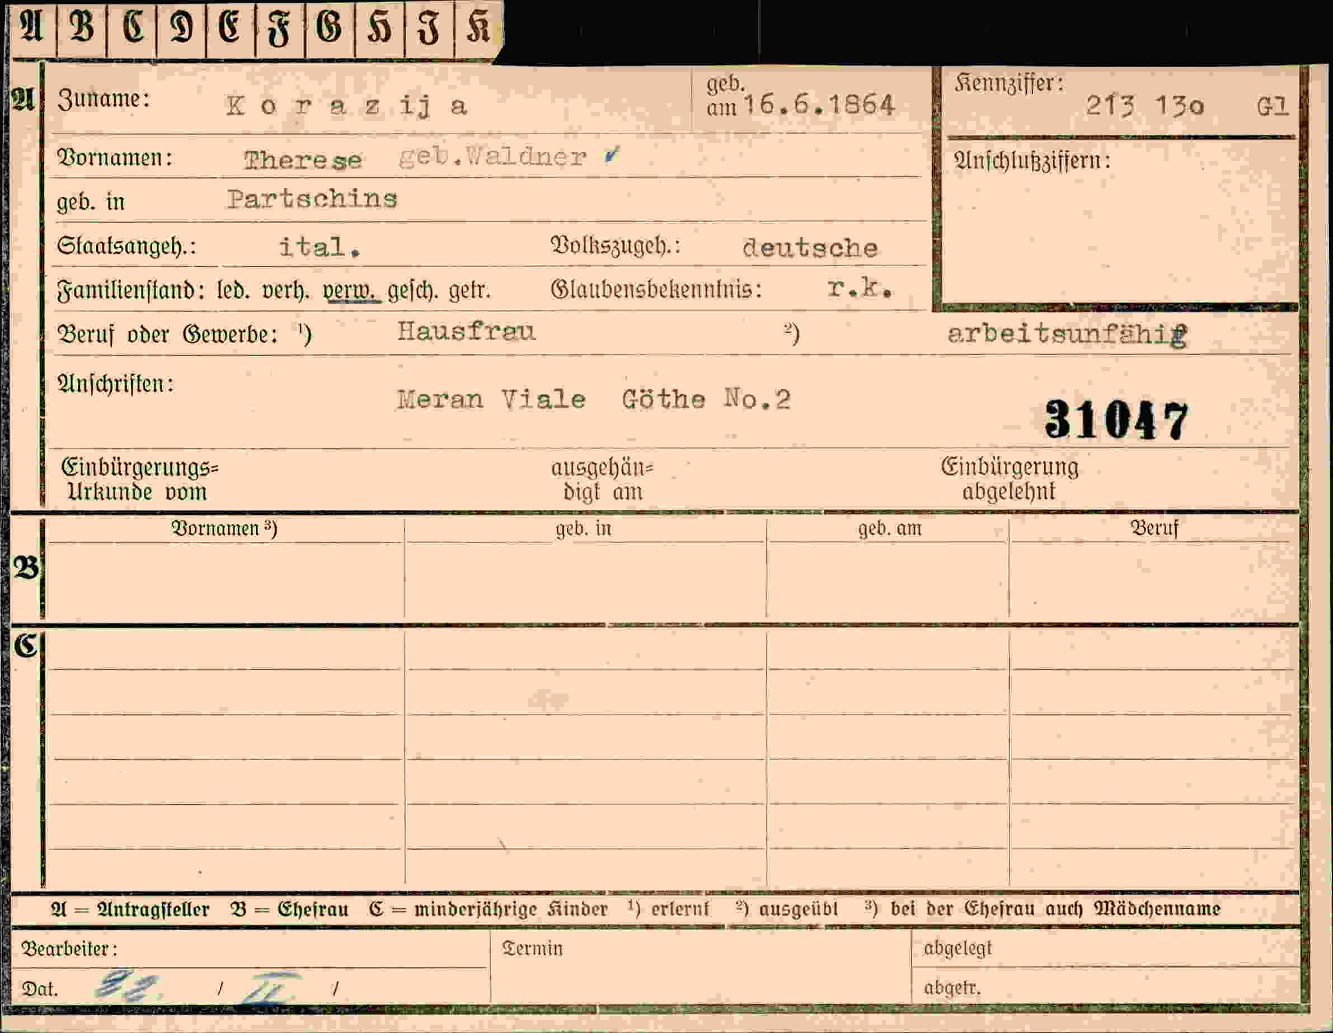
Task: Click the Zuname label
Action: [x=104, y=100]
